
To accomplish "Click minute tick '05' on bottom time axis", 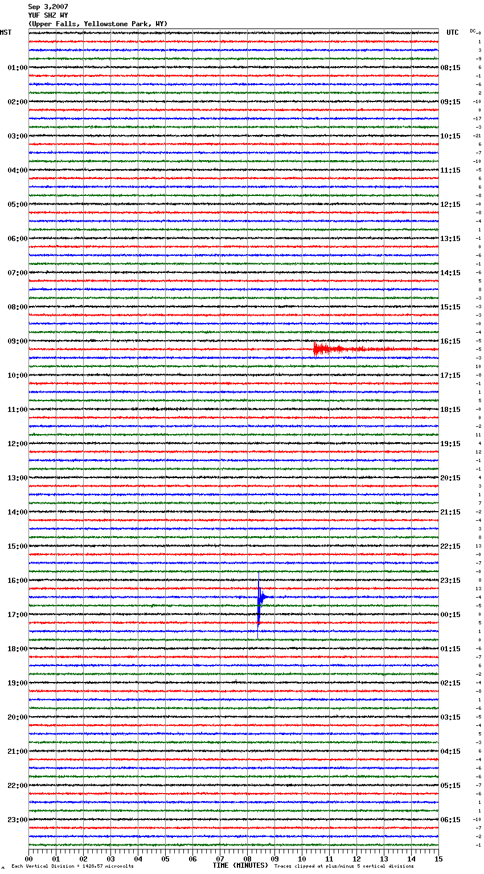I will coord(165,859).
